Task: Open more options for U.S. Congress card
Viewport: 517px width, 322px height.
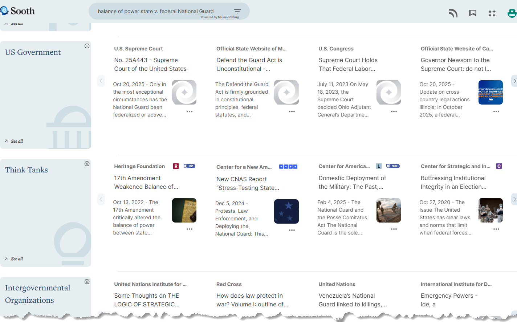Action: point(394,111)
